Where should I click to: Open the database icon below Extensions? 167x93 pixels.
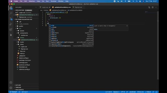click(x=11, y=35)
